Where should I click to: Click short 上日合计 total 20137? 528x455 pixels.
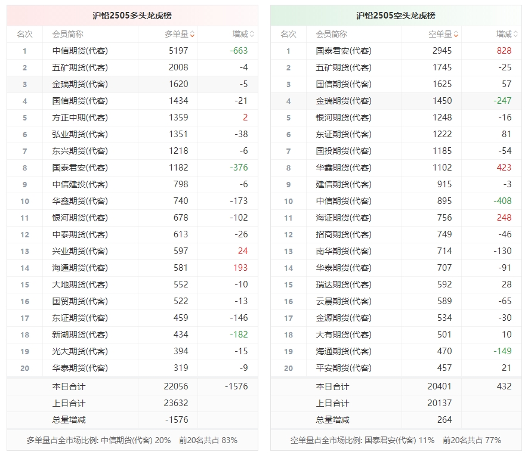point(440,403)
